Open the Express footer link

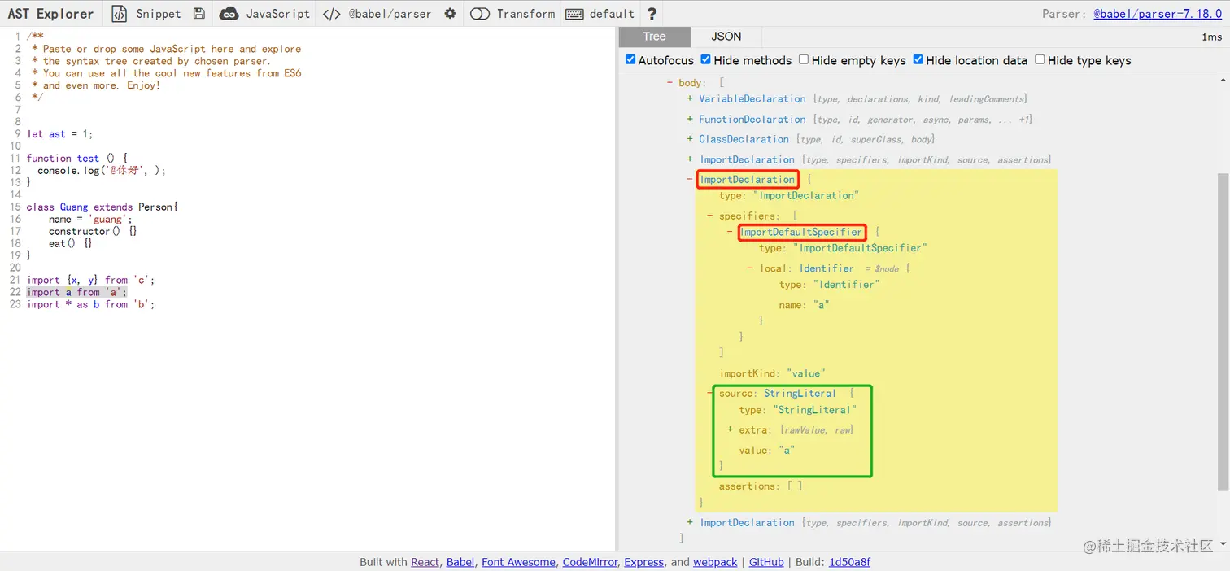tap(644, 562)
